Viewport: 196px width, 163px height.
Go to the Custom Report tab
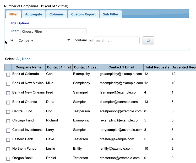point(83,14)
